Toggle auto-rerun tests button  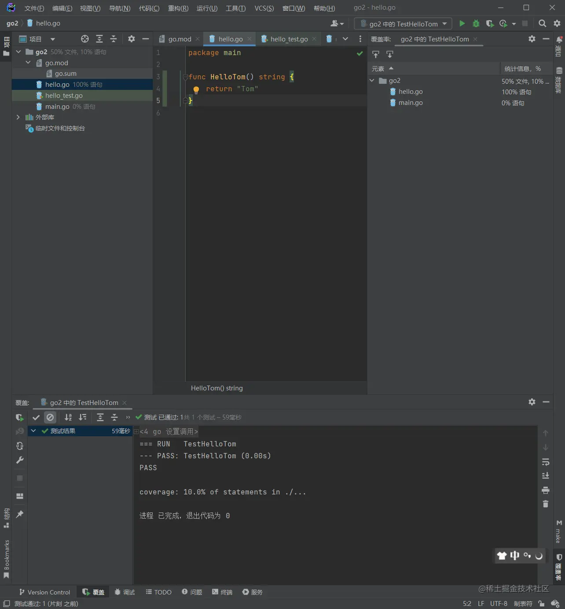(20, 446)
